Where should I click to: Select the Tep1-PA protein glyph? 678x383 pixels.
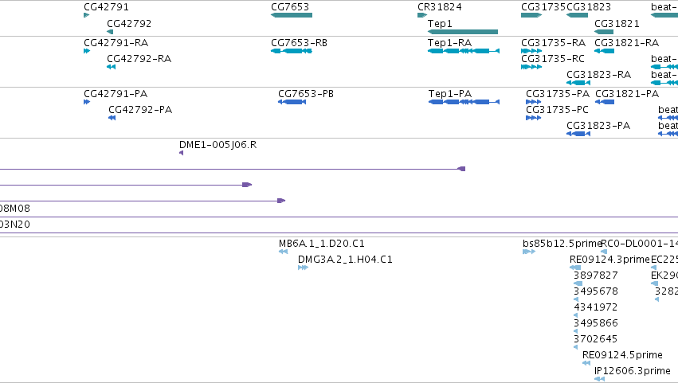464,102
